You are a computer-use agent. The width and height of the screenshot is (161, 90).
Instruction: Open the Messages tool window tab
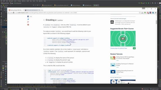[25, 89]
